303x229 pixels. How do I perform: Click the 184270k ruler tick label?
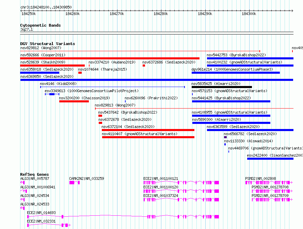click(x=117, y=14)
